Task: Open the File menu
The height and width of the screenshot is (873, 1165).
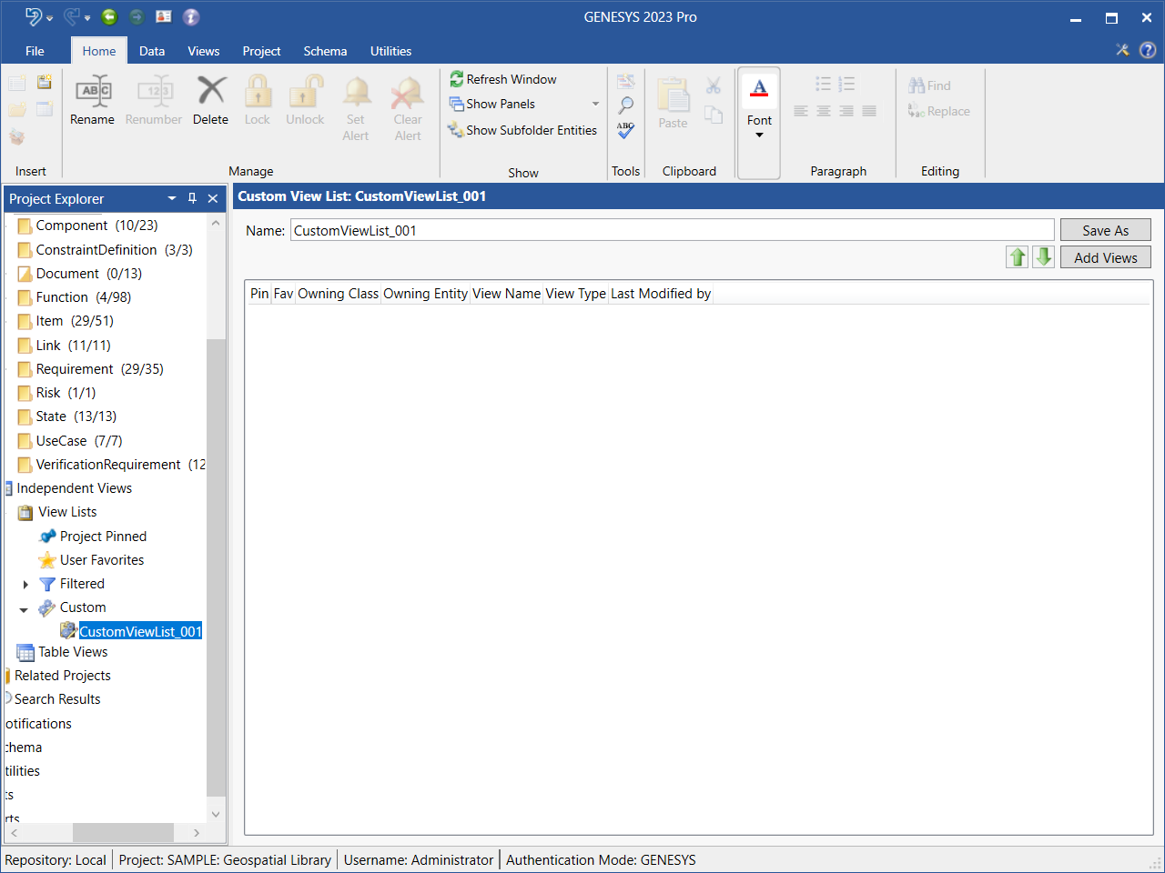Action: (x=35, y=51)
